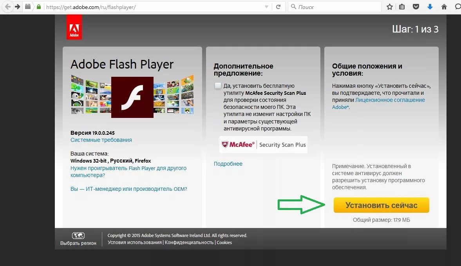The image size is (461, 266).
Task: Click the green padlock security icon
Action: pyautogui.click(x=39, y=7)
